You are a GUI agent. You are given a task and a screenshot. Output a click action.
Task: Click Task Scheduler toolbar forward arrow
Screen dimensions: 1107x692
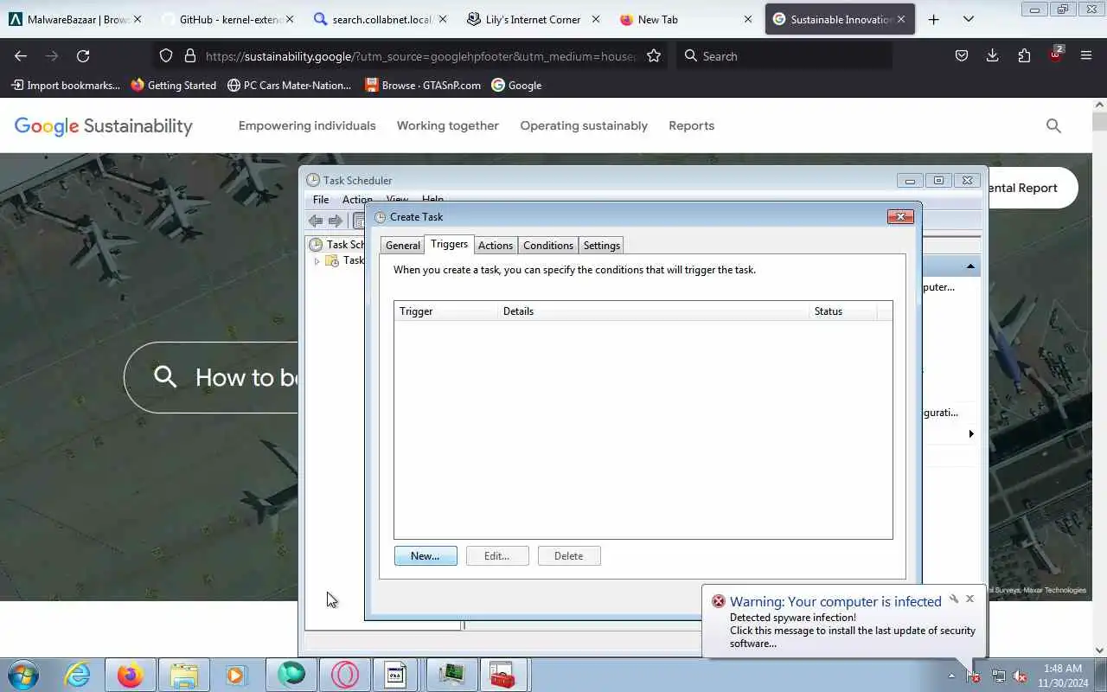click(336, 221)
